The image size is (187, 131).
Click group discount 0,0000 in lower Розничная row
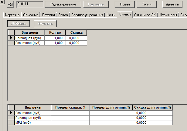tap(153, 113)
